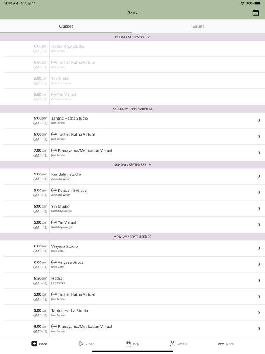Tap broadcast icon beside Vinyasa Virtual
Screen dimensions: 265x354
point(54,262)
